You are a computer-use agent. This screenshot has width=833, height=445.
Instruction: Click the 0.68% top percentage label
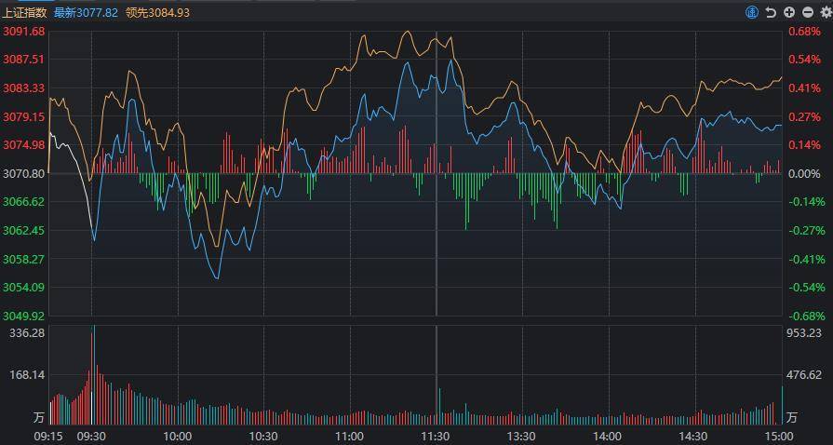pos(804,32)
